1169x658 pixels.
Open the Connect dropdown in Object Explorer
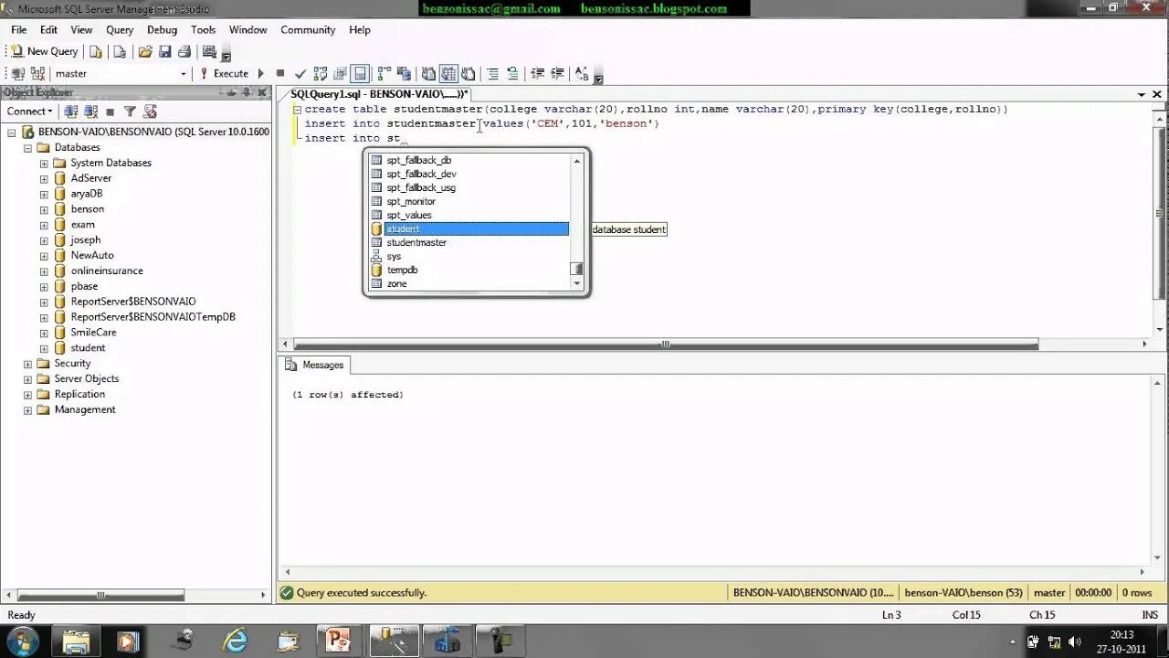[30, 111]
